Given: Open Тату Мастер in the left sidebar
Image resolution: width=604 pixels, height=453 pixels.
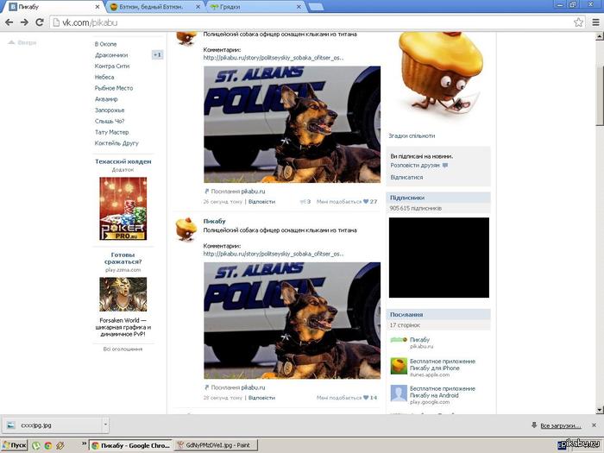Looking at the screenshot, I should click(x=111, y=132).
